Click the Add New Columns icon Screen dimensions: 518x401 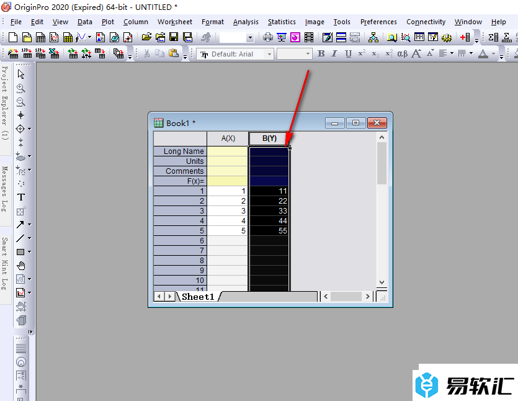(x=465, y=37)
